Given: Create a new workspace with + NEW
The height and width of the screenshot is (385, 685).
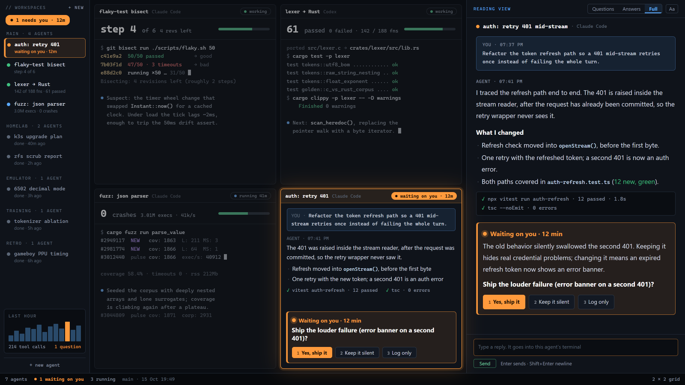Looking at the screenshot, I should 76,8.
